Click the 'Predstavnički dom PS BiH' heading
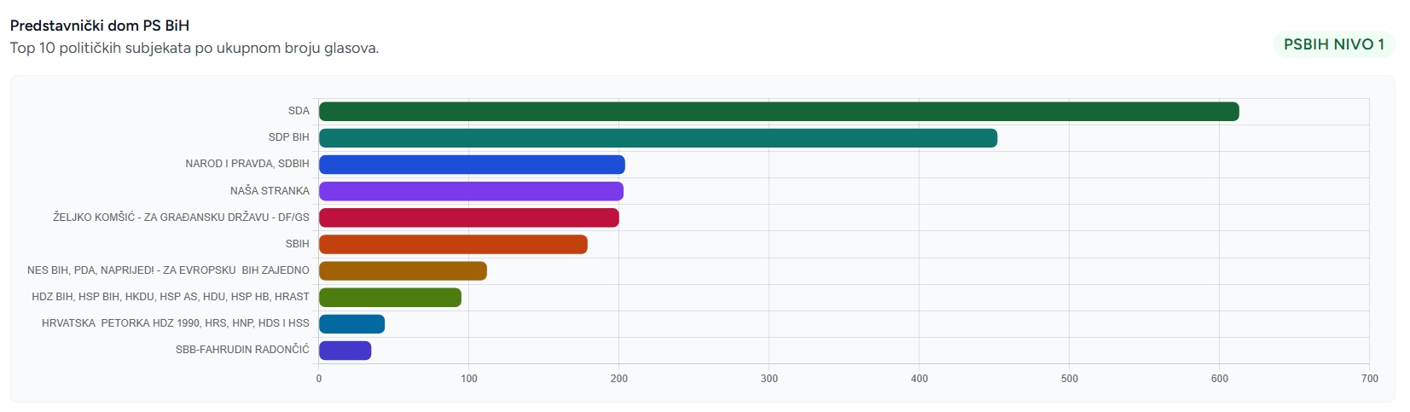1410x412 pixels. [x=100, y=26]
